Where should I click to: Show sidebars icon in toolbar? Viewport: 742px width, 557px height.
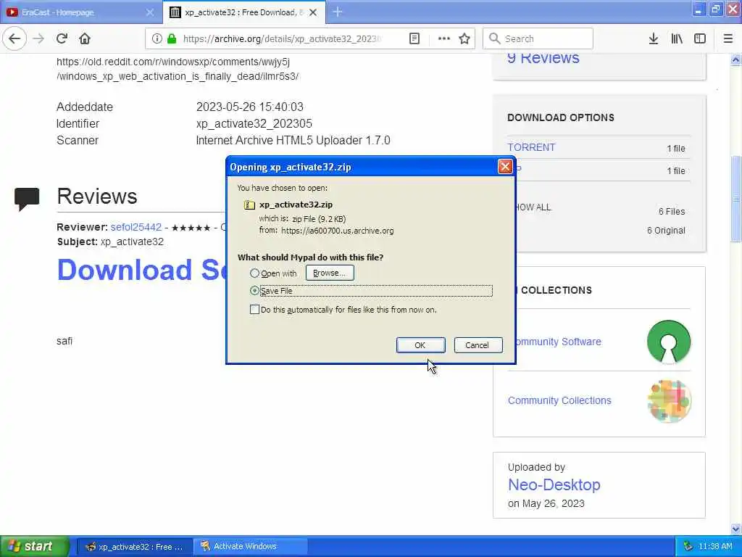click(x=700, y=38)
